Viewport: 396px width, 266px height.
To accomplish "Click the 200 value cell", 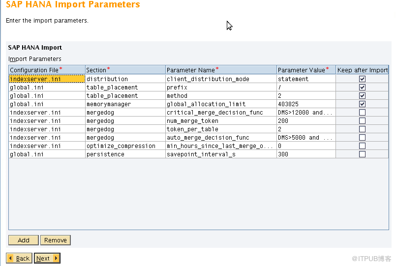I will point(306,120).
